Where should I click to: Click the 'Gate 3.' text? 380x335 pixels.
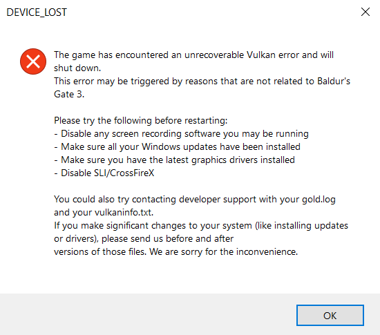69,94
